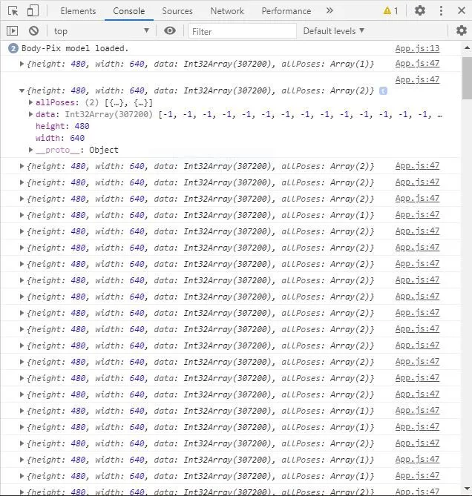Expand the __proto__ Object entry

coord(30,150)
